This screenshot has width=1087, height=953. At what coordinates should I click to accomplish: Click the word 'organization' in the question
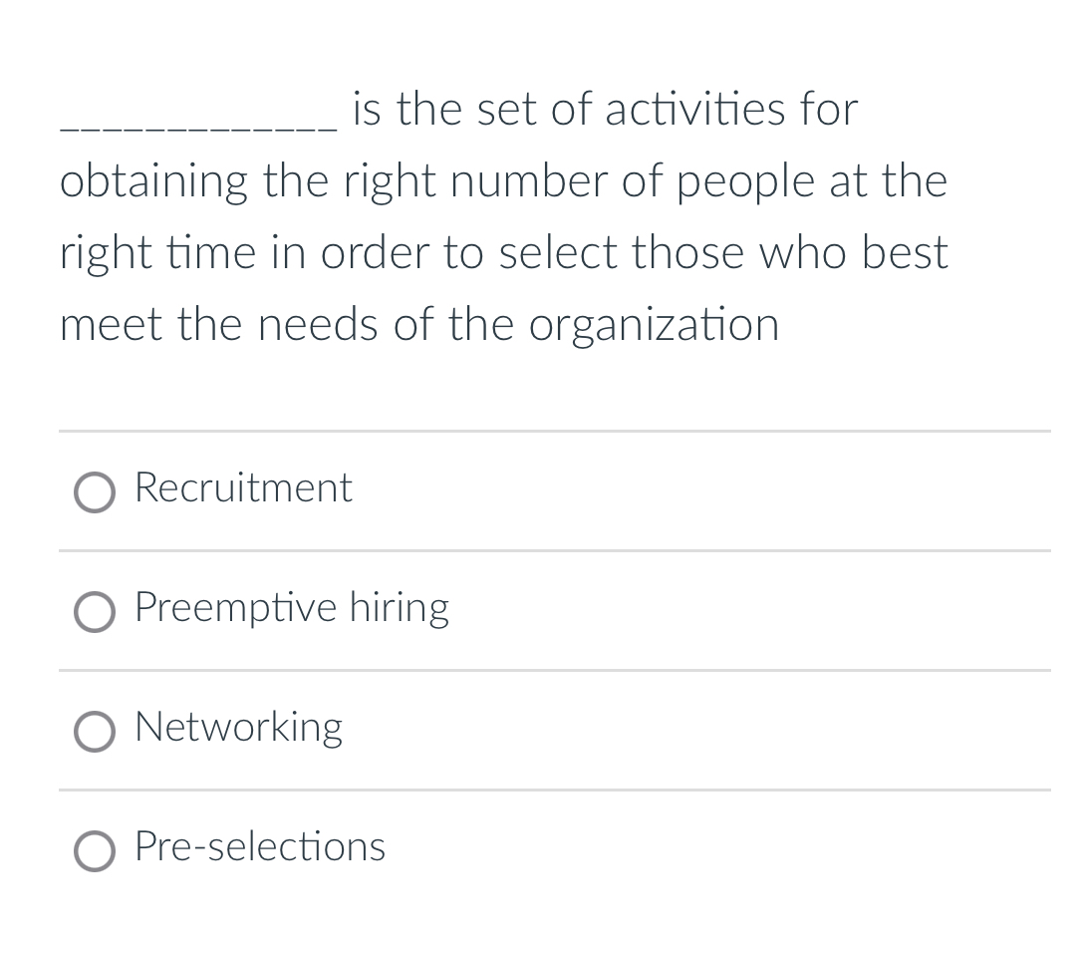pos(654,325)
